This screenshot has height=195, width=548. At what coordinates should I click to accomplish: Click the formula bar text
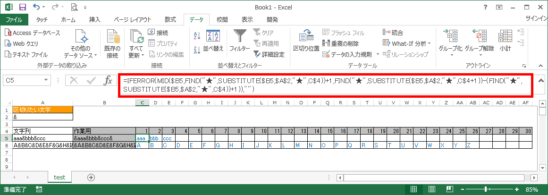[x=323, y=85]
